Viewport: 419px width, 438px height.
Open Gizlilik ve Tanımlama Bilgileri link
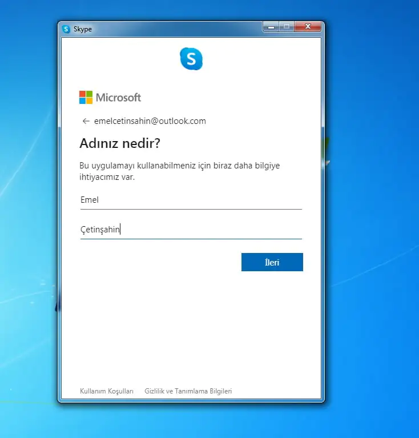coord(188,391)
